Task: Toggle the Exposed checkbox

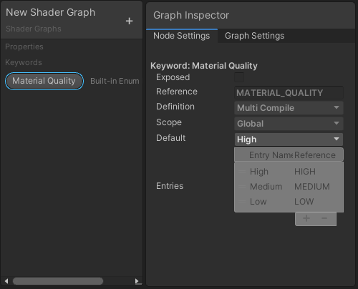Action: (239, 77)
